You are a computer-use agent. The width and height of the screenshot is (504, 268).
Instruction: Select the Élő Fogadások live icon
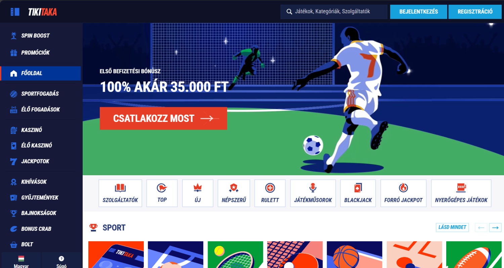pyautogui.click(x=13, y=110)
